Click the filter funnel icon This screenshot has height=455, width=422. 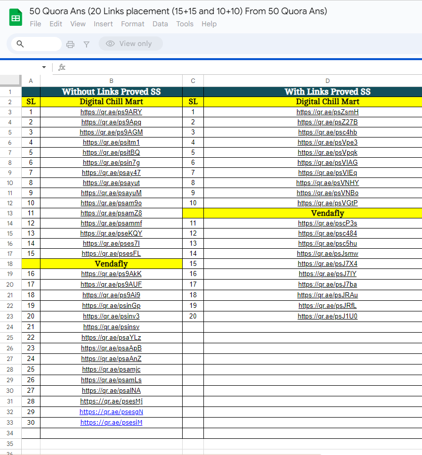click(86, 44)
